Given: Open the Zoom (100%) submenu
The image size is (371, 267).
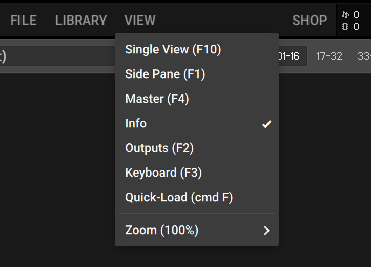Looking at the screenshot, I should (x=161, y=231).
